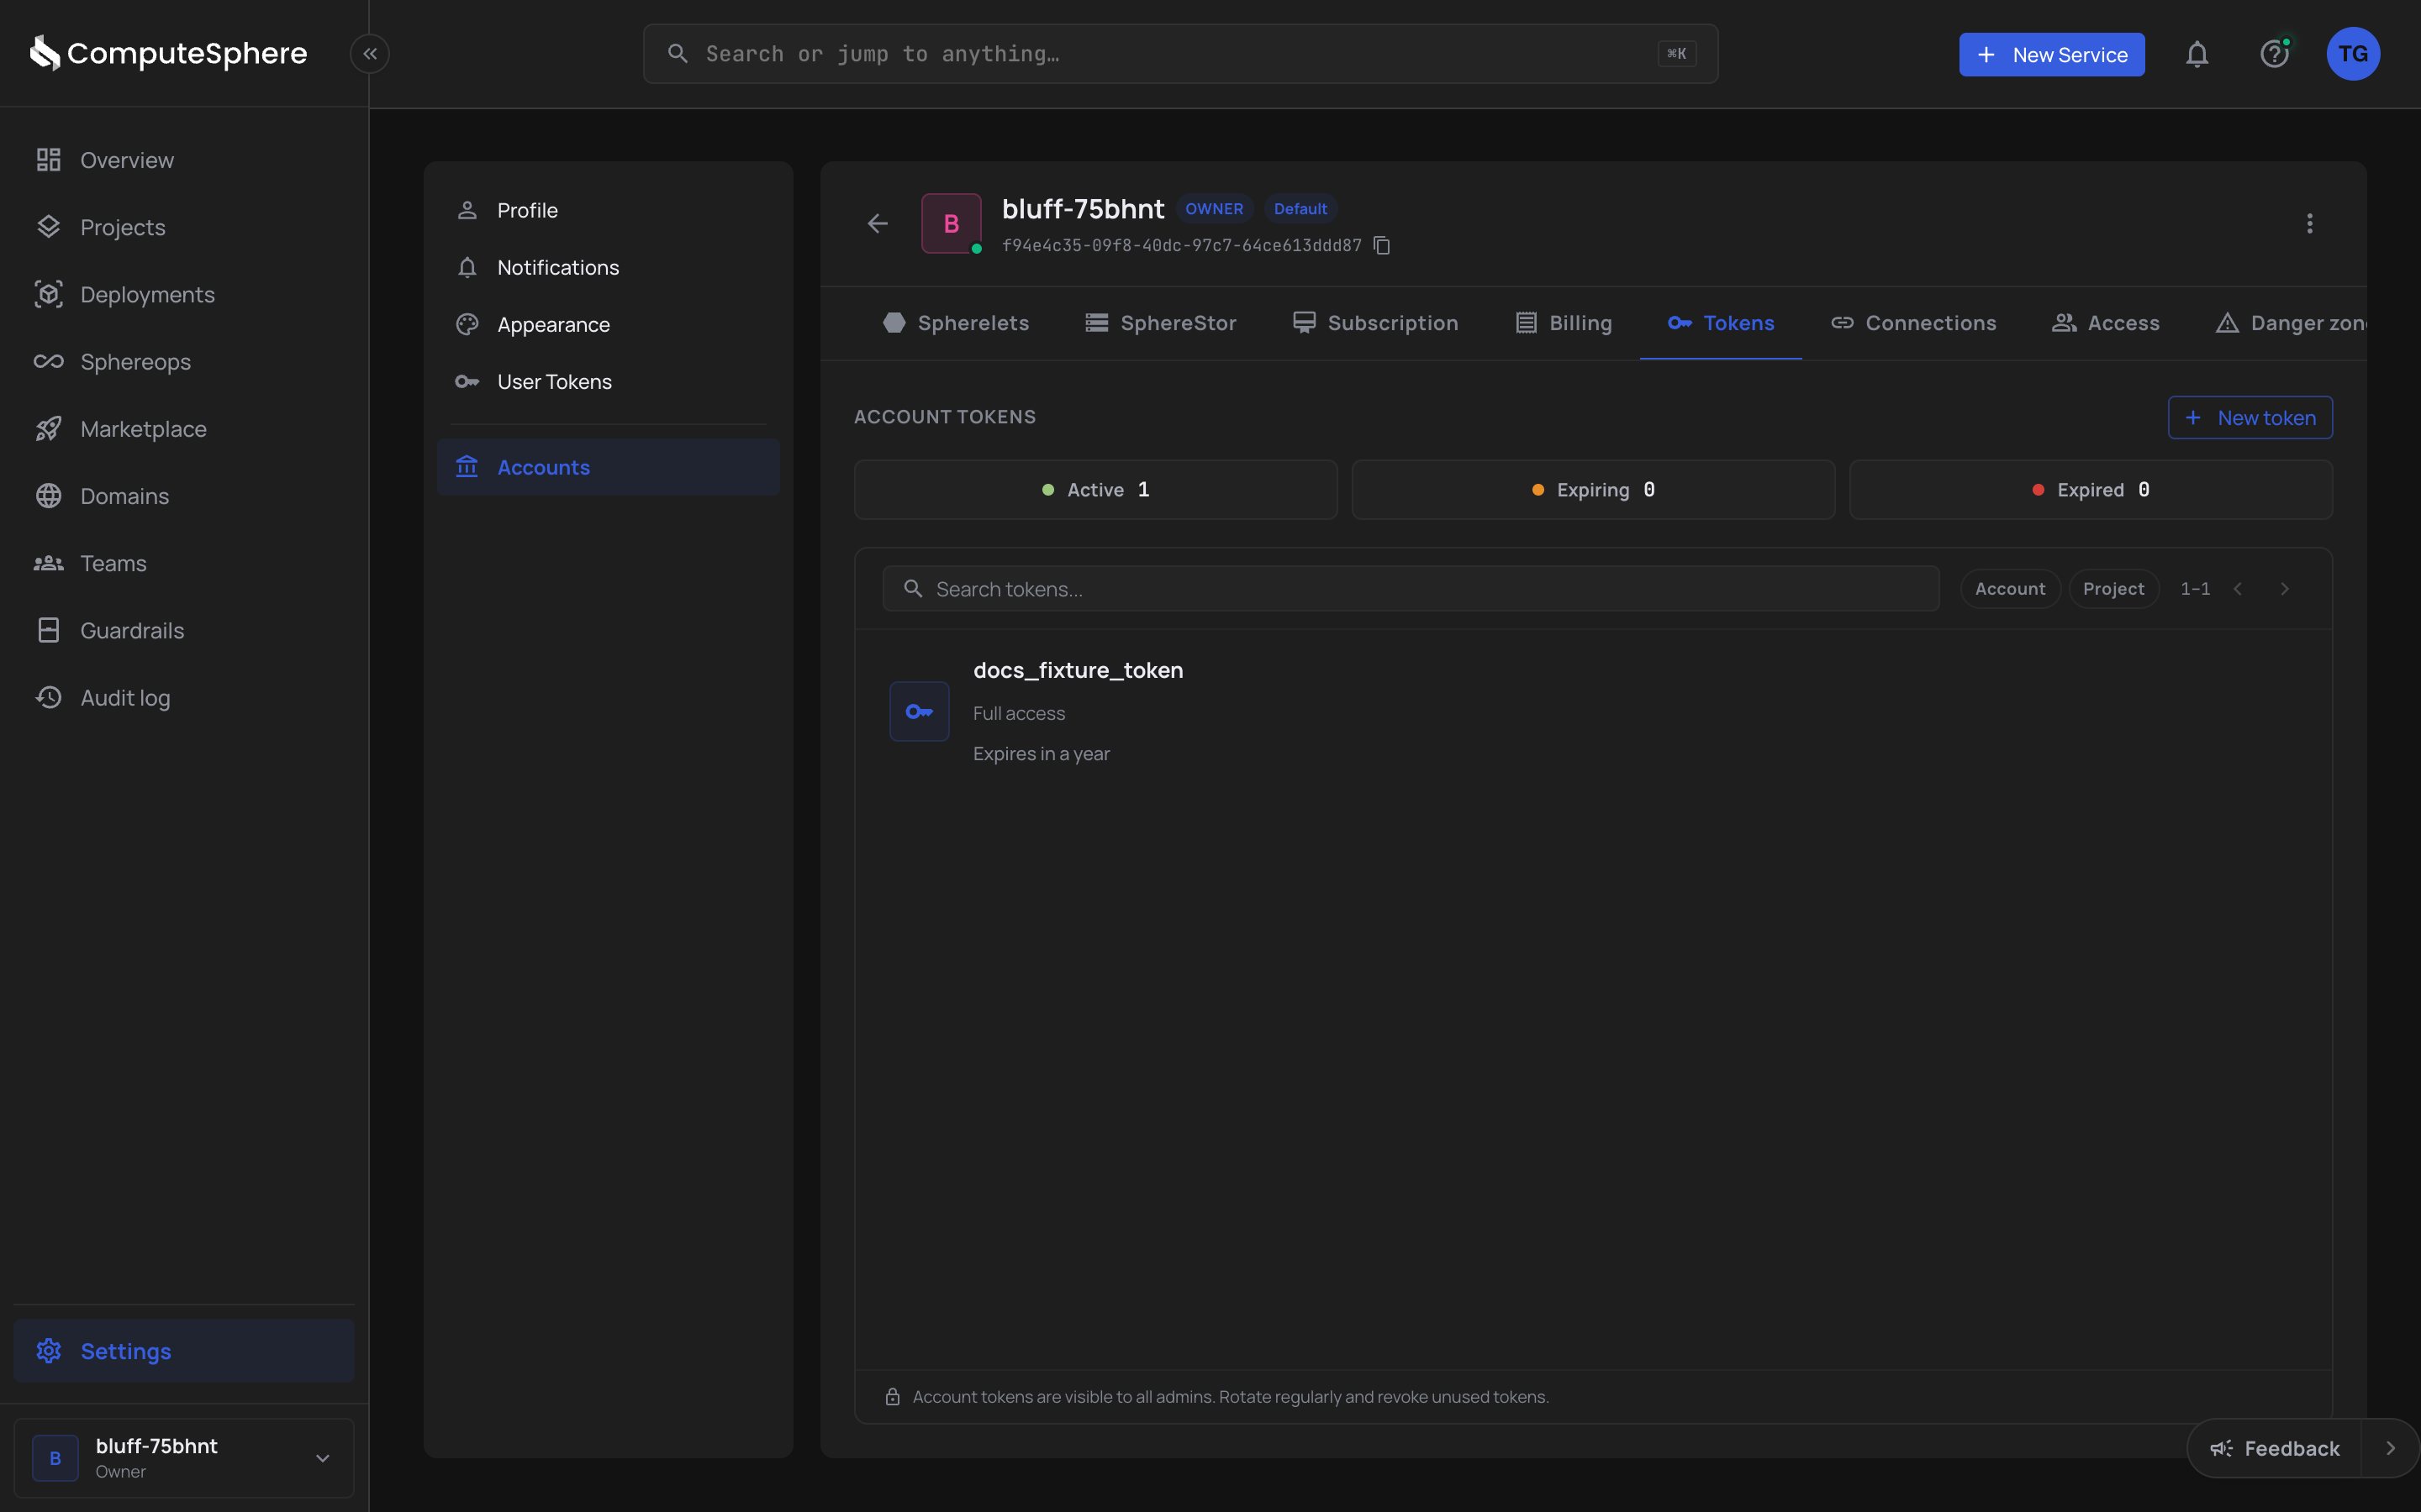Toggle the Account filter chip
The height and width of the screenshot is (1512, 2421).
click(2010, 589)
